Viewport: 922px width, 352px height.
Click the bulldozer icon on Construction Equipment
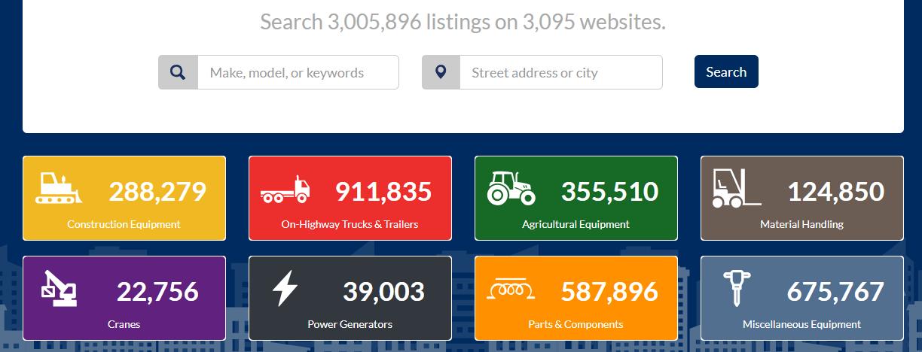(57, 188)
